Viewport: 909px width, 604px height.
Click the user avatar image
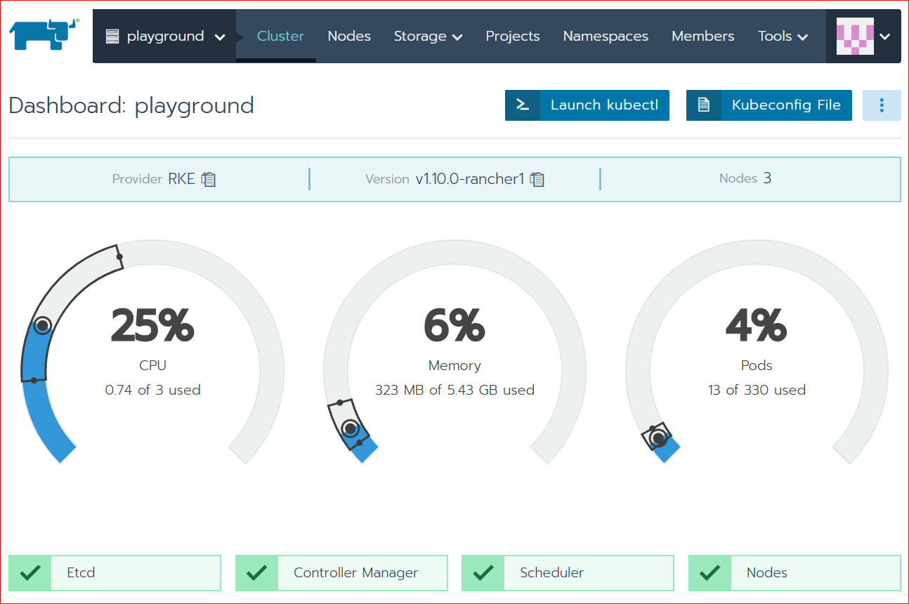pyautogui.click(x=855, y=37)
